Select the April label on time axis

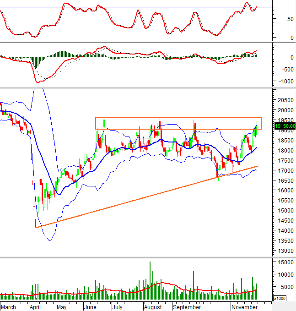coord(36,306)
